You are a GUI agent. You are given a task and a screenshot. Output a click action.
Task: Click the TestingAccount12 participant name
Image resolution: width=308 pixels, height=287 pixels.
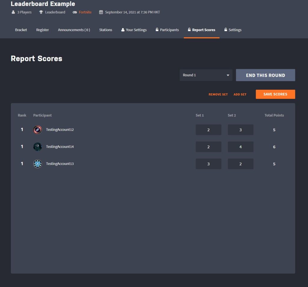(x=60, y=130)
